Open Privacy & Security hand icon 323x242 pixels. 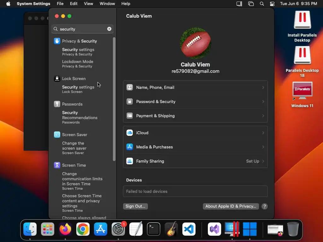pyautogui.click(x=57, y=41)
